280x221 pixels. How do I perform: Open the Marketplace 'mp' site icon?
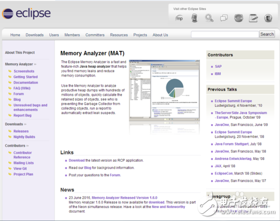click(x=179, y=18)
